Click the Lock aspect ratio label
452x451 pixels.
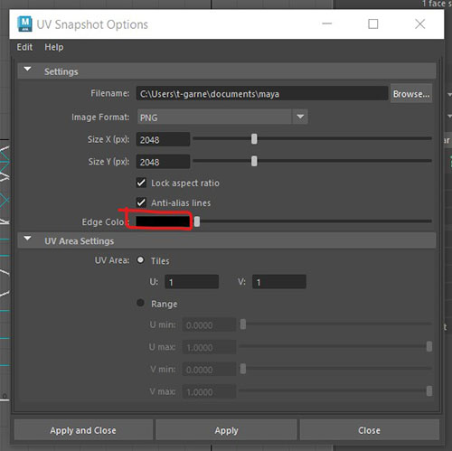(185, 183)
